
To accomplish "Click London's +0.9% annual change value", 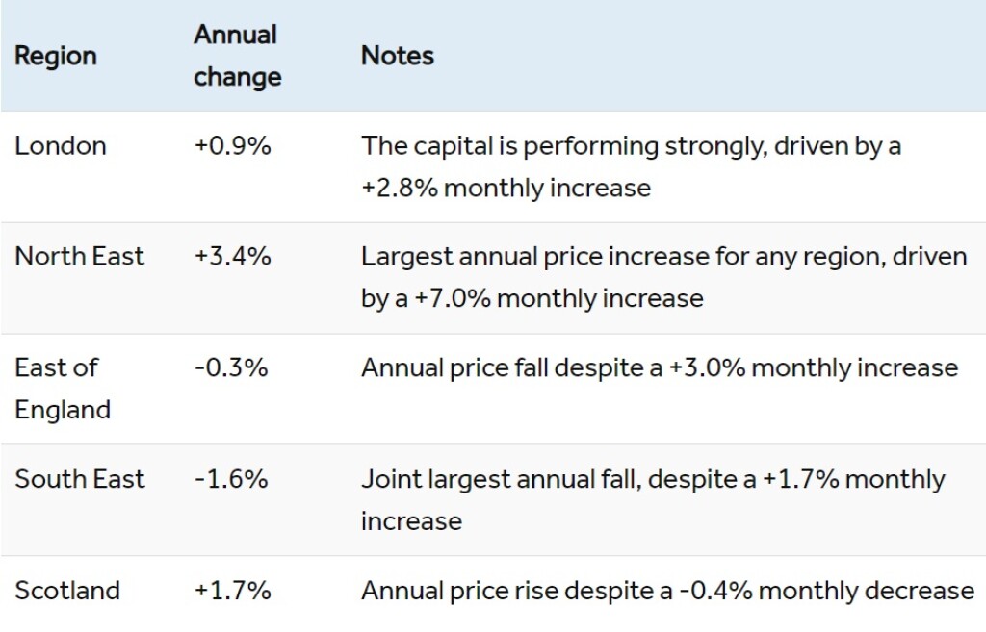I will 232,146.
